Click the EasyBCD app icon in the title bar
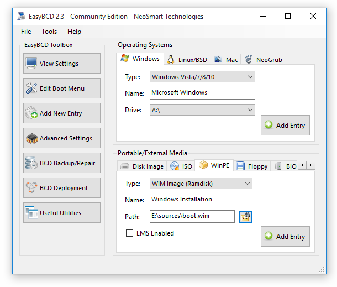The image size is (337, 287). click(x=22, y=17)
